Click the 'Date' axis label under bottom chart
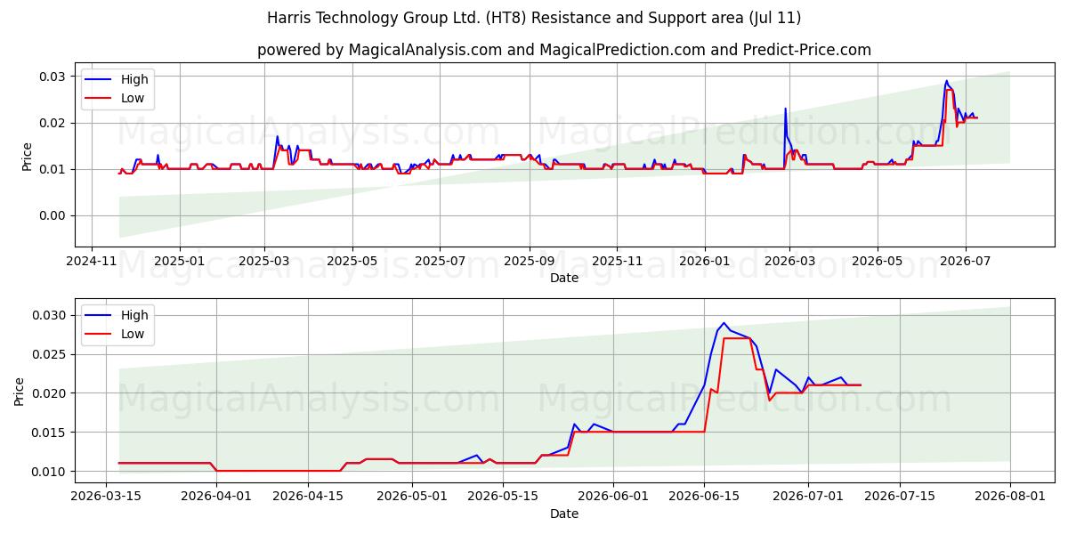Screen dimensions: 1068x534 [x=564, y=514]
